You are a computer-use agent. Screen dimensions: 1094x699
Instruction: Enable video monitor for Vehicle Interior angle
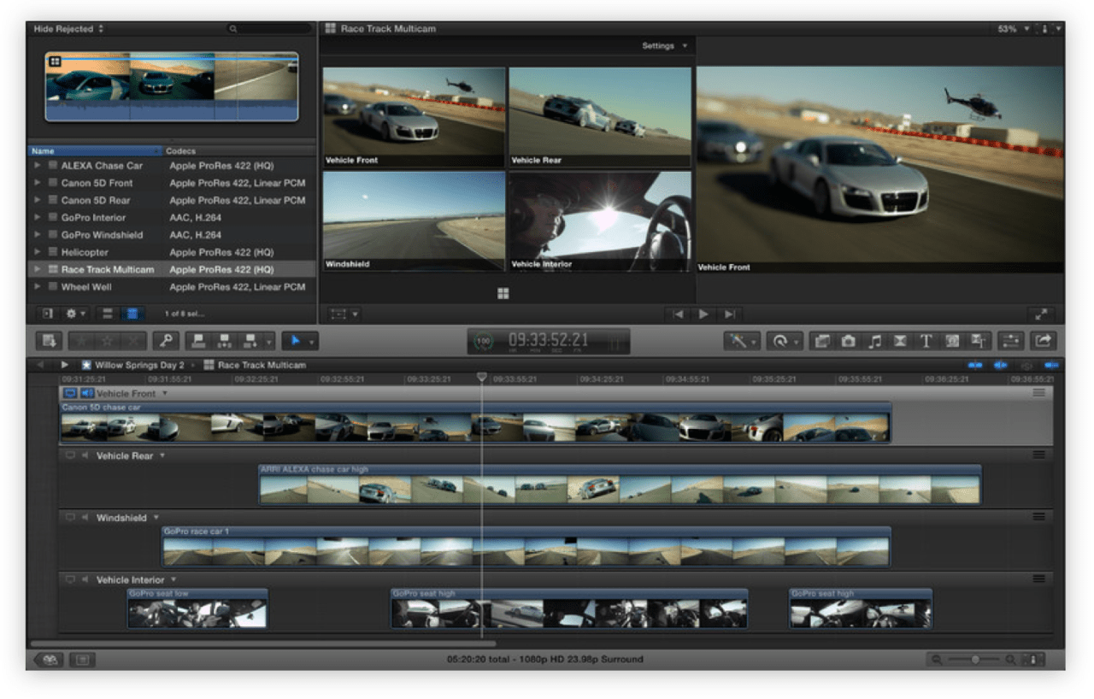(70, 579)
